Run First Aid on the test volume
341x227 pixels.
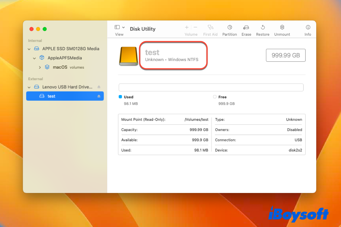point(210,28)
